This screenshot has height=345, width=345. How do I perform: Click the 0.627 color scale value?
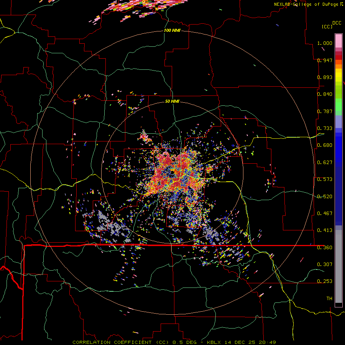pyautogui.click(x=325, y=163)
